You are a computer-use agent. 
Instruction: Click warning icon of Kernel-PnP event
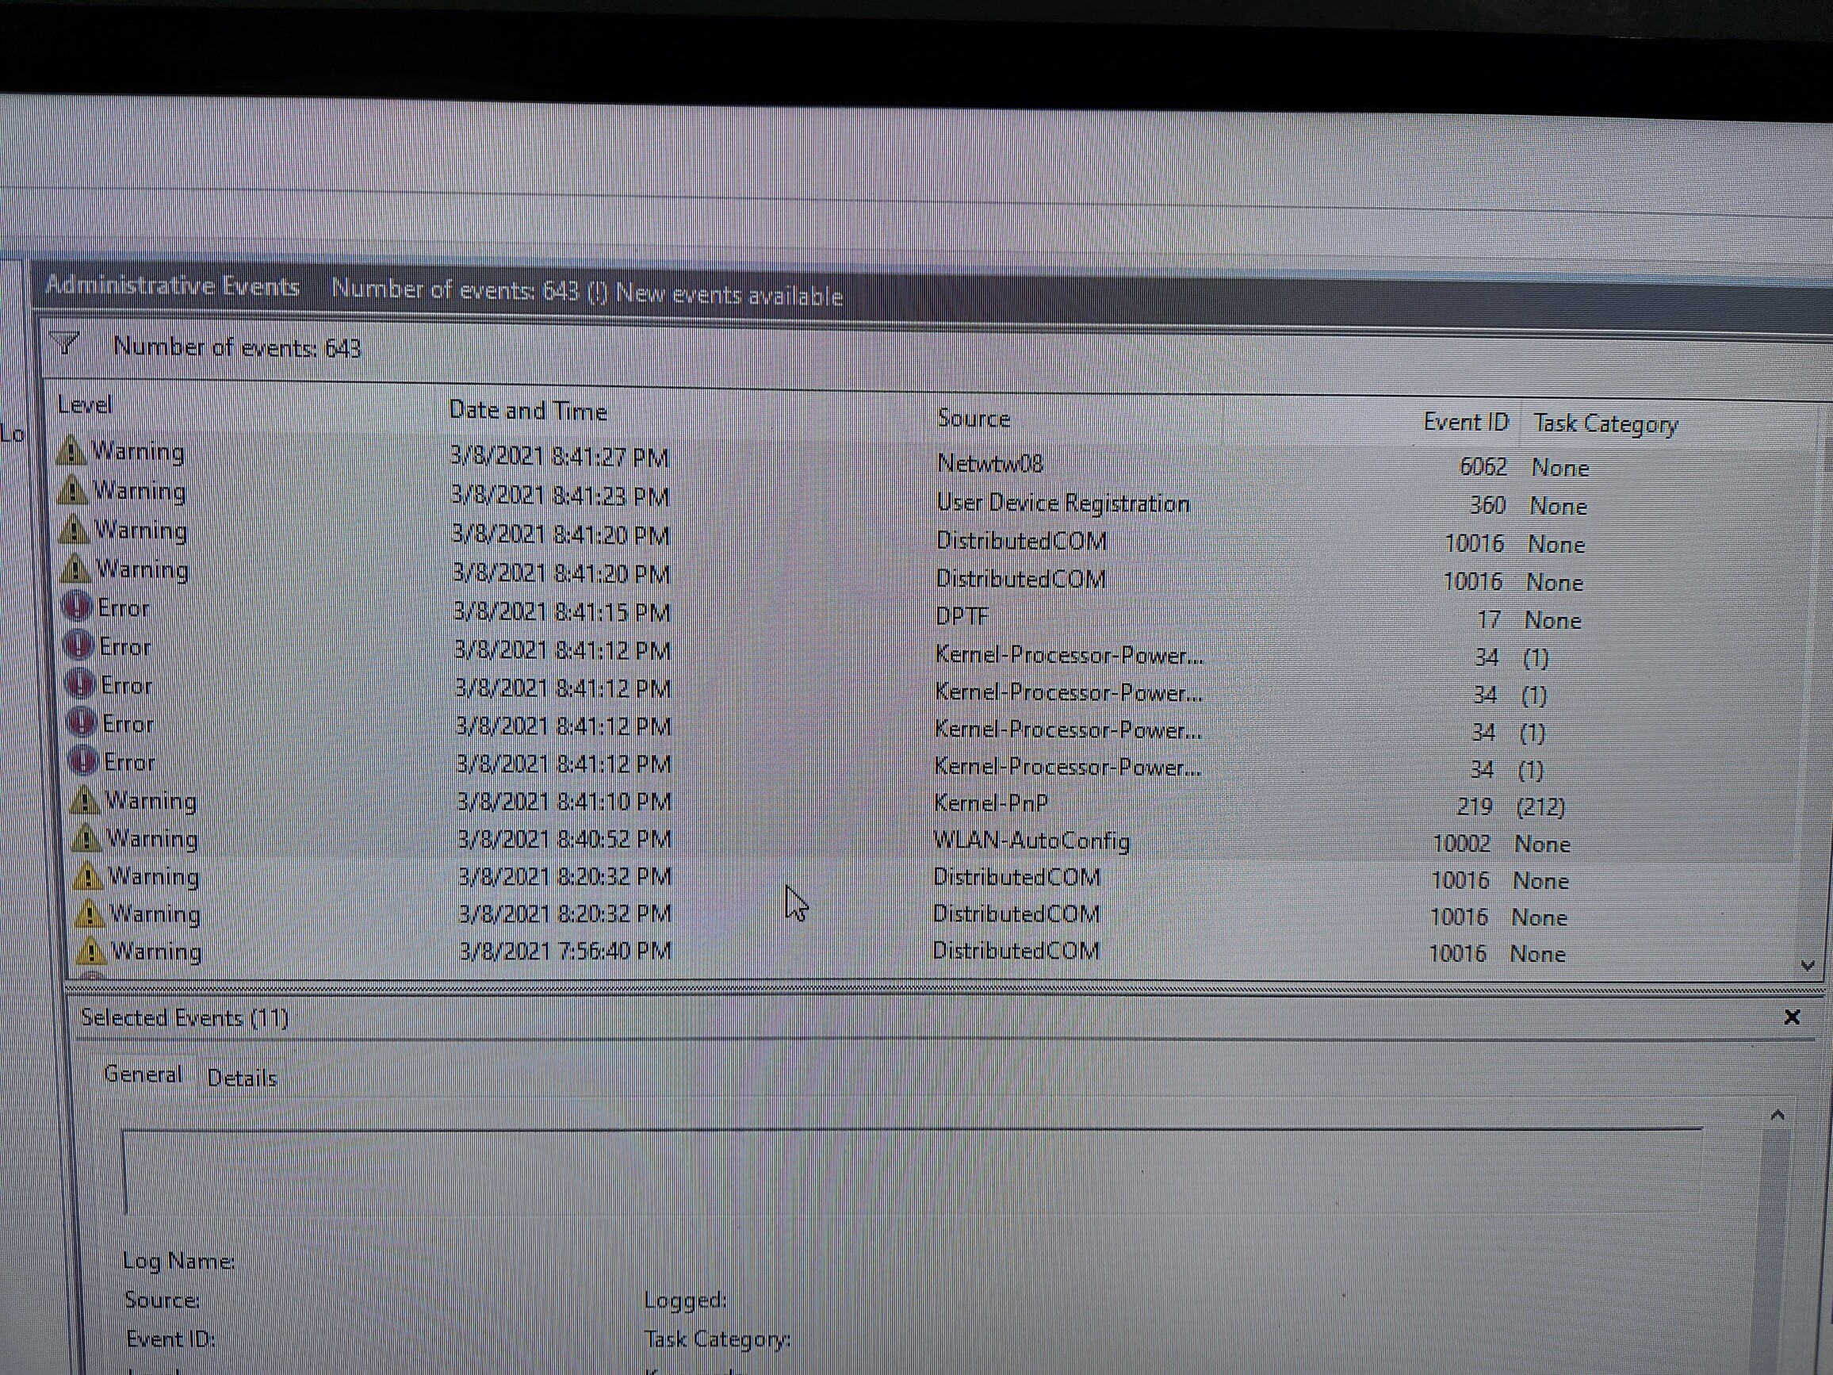tap(84, 801)
